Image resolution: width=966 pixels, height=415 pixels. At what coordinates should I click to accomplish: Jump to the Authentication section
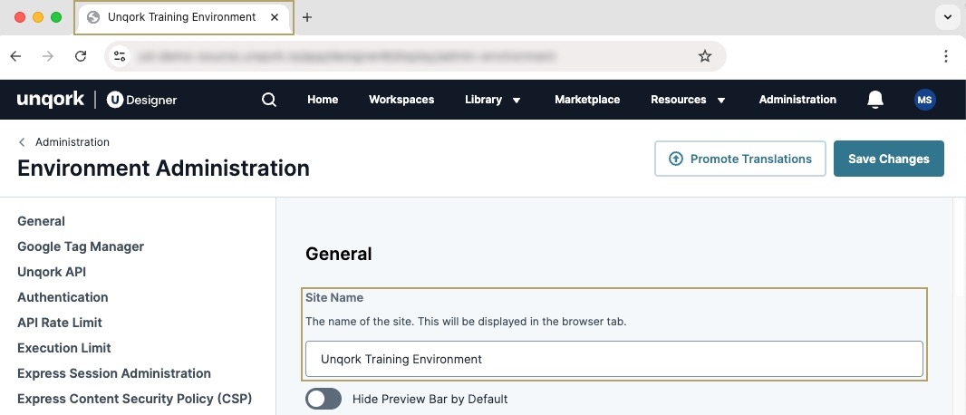point(63,297)
